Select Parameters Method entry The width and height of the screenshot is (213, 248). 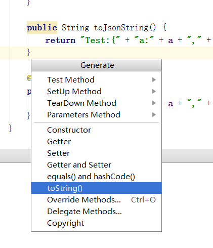(x=96, y=115)
